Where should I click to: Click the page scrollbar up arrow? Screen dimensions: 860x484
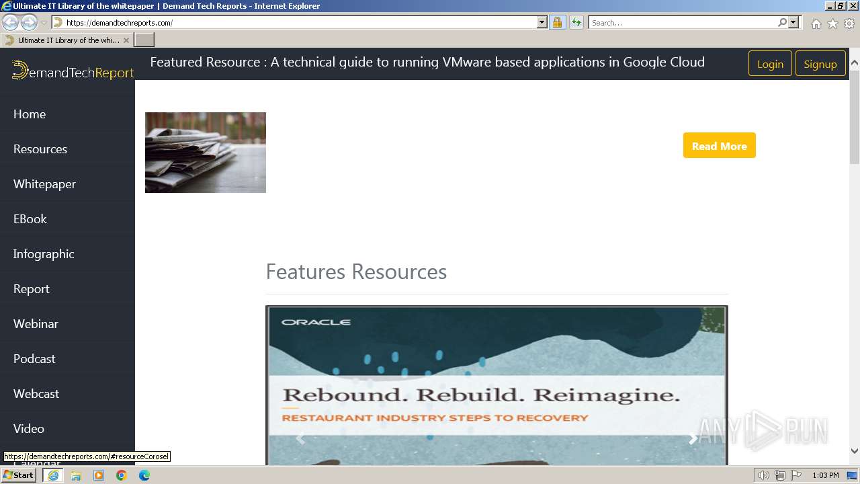(855, 63)
